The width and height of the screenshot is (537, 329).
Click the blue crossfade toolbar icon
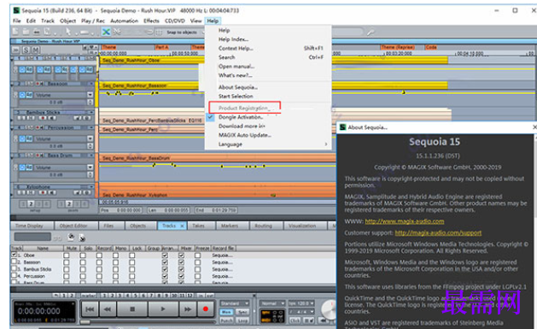(106, 32)
